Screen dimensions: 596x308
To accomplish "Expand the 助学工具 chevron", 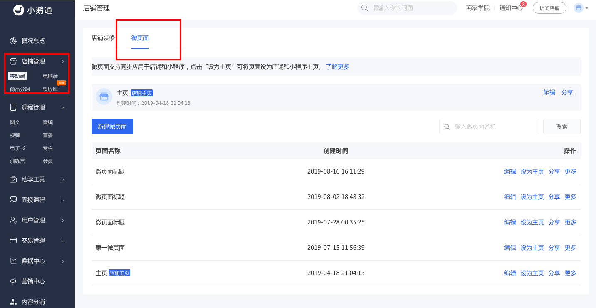I will point(62,179).
